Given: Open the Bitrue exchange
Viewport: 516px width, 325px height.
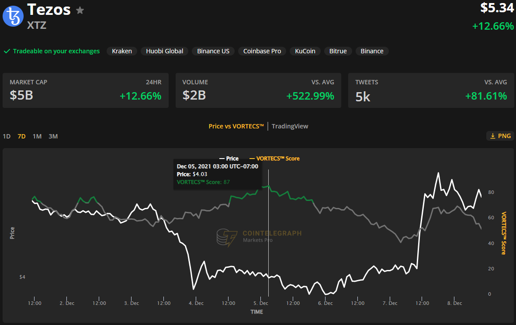Looking at the screenshot, I should tap(338, 51).
